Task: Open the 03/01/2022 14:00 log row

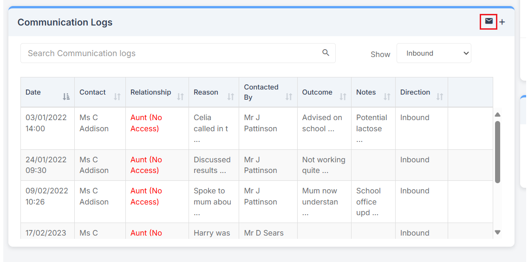Action: (x=257, y=128)
